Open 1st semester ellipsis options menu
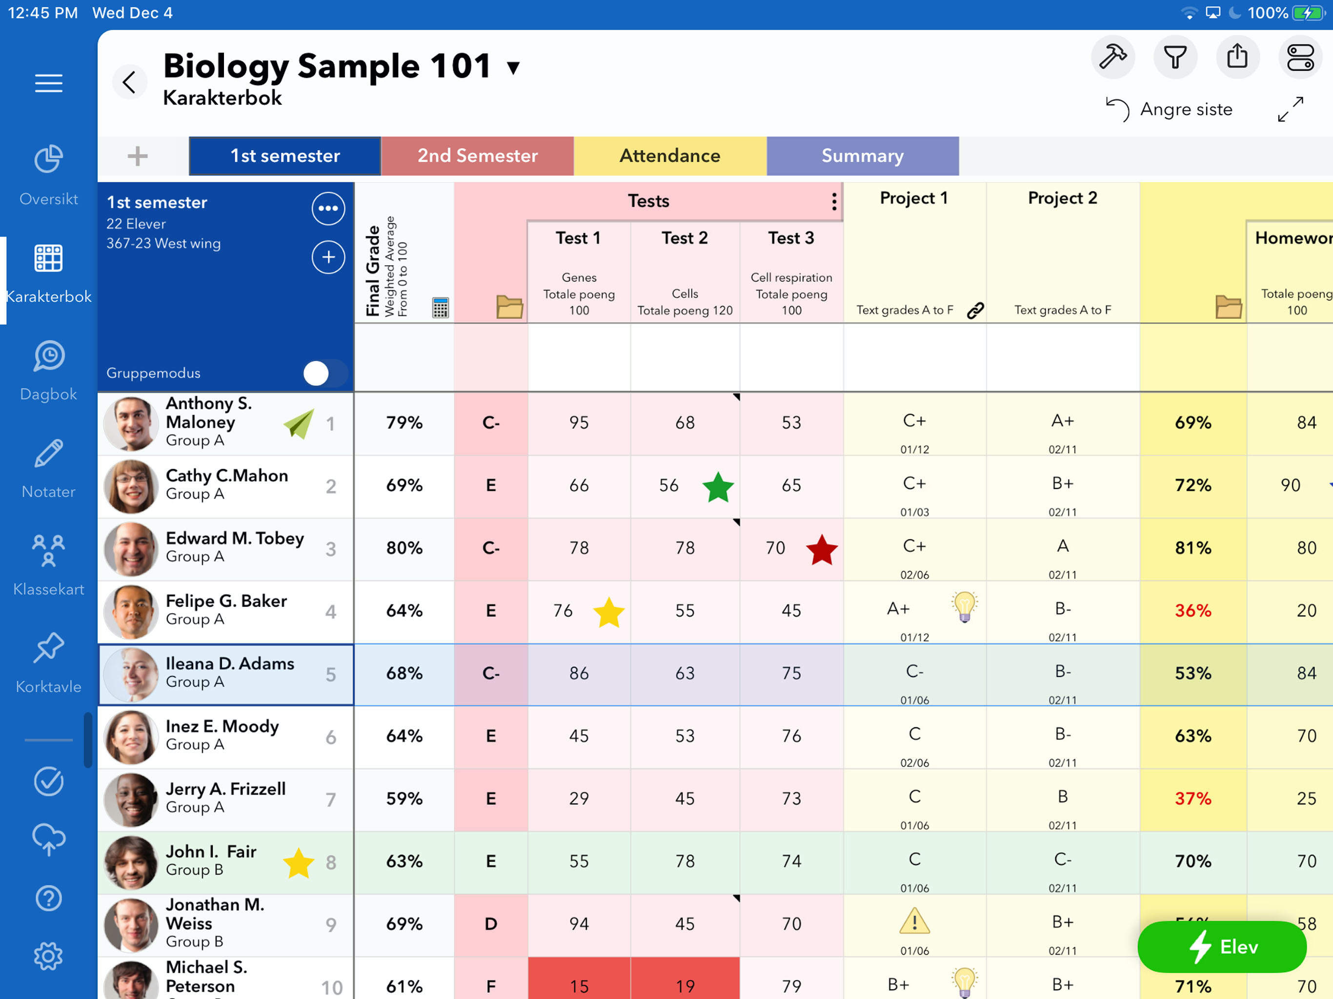The width and height of the screenshot is (1333, 999). [328, 208]
